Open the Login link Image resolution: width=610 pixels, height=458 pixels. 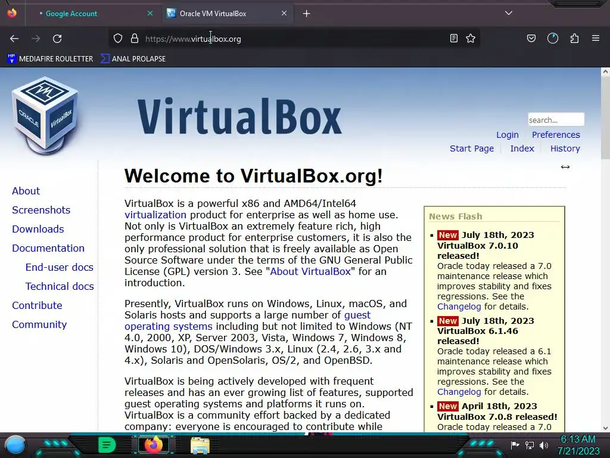point(508,135)
